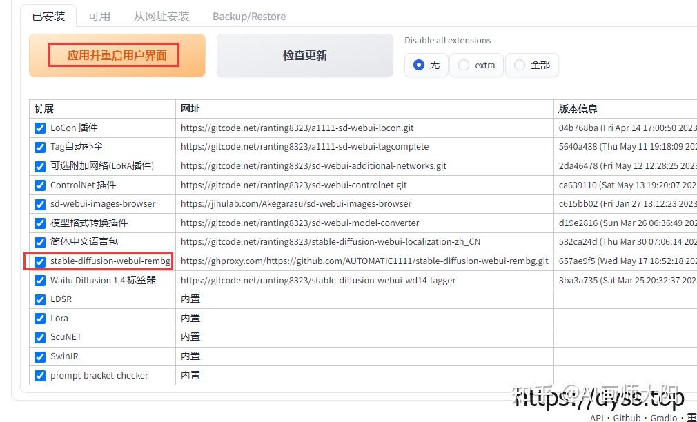Uncheck 简体中文语言包 extension
Viewport: 697px width, 422px height.
point(40,242)
